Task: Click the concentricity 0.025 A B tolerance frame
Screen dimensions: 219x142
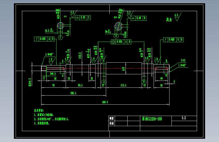Action: (121, 42)
